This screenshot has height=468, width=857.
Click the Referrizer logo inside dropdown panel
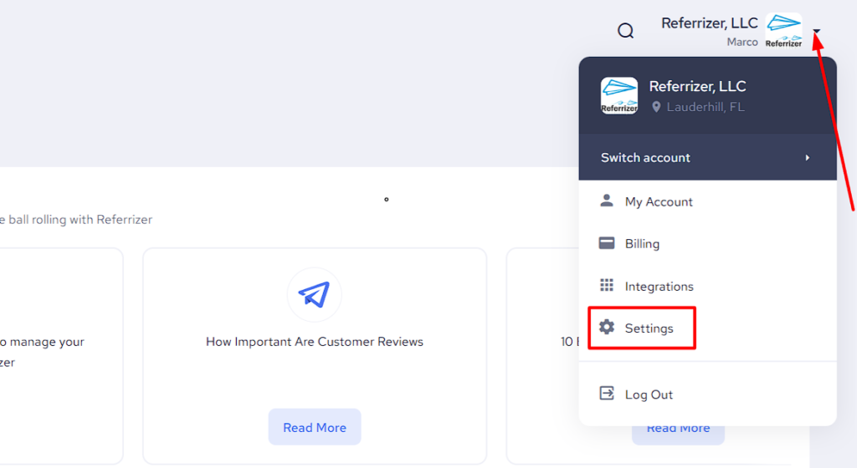point(619,95)
